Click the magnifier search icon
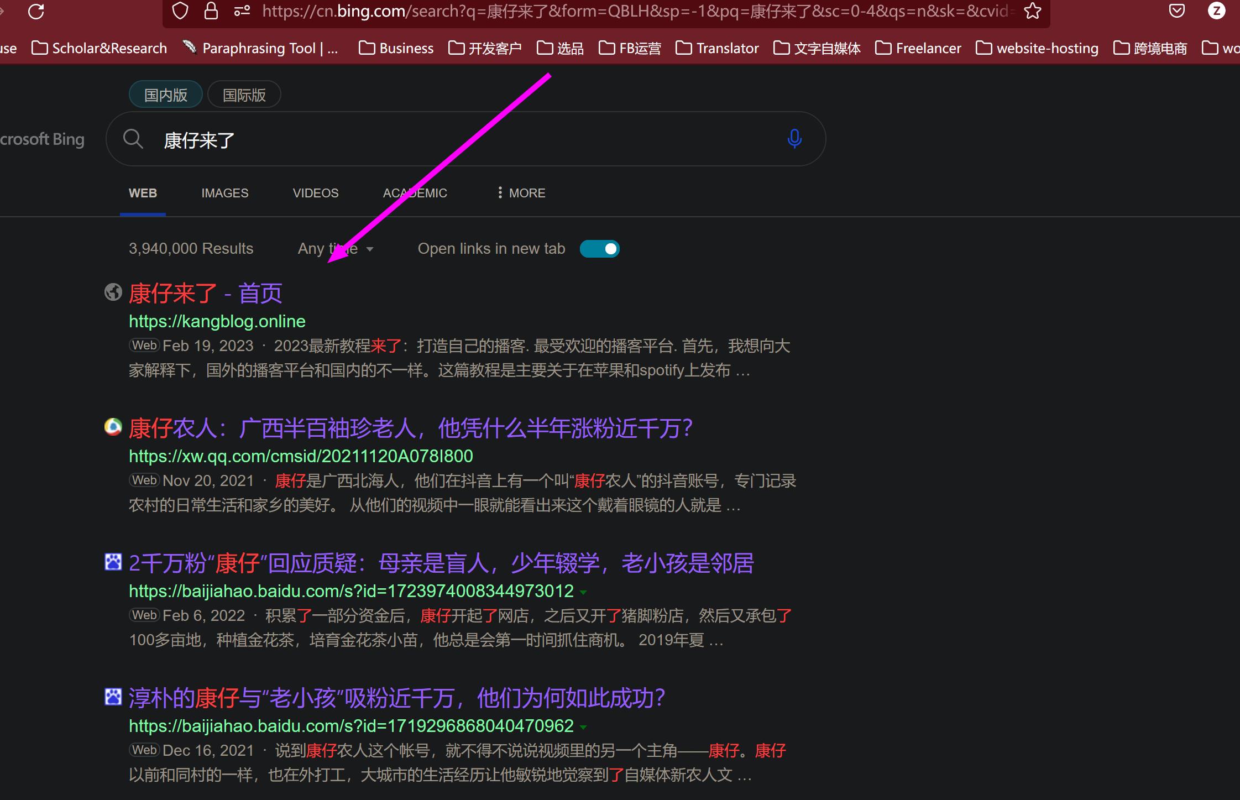The height and width of the screenshot is (800, 1240). (133, 139)
